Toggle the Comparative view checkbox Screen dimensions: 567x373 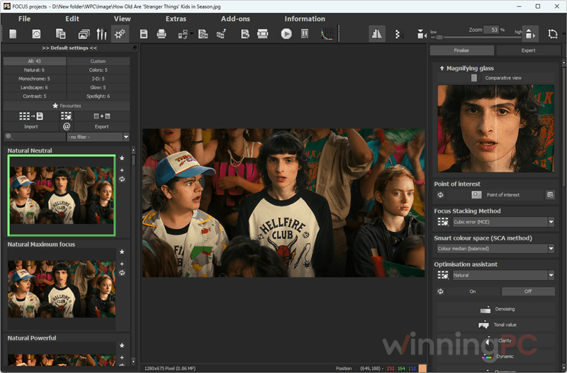[x=473, y=78]
